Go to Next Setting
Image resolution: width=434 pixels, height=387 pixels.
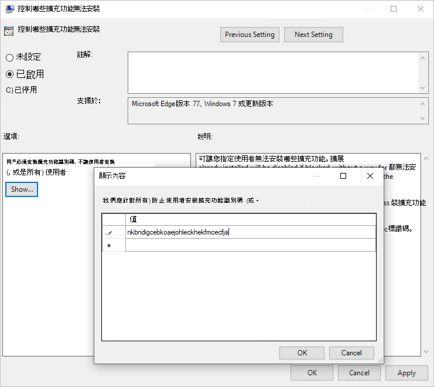click(313, 35)
